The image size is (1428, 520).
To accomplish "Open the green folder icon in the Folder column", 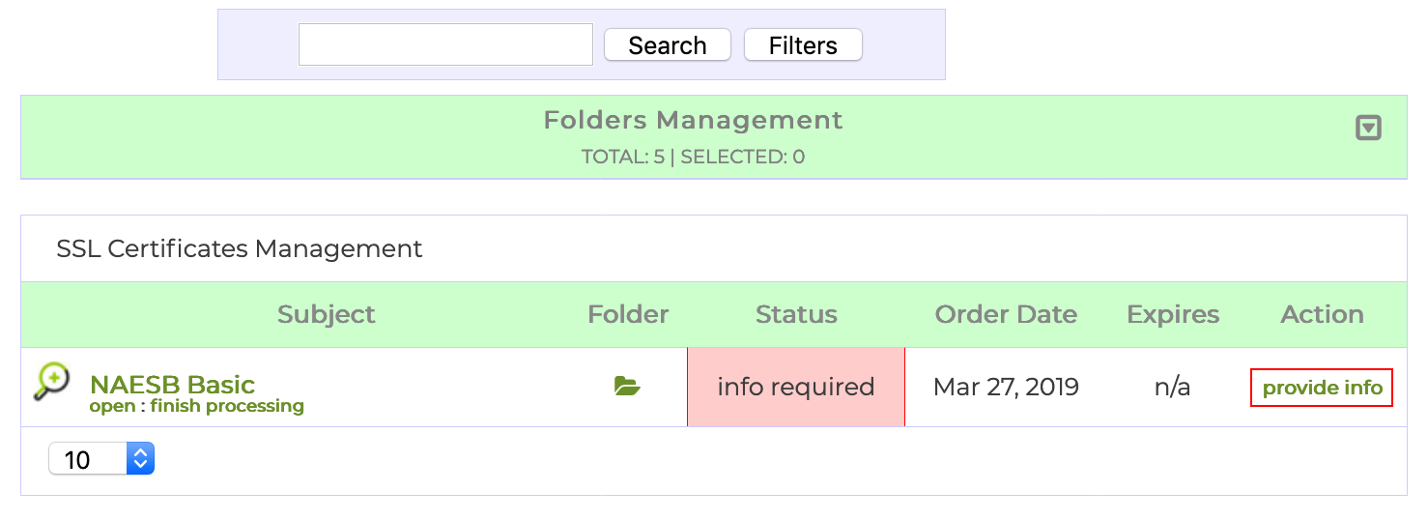I will [627, 388].
